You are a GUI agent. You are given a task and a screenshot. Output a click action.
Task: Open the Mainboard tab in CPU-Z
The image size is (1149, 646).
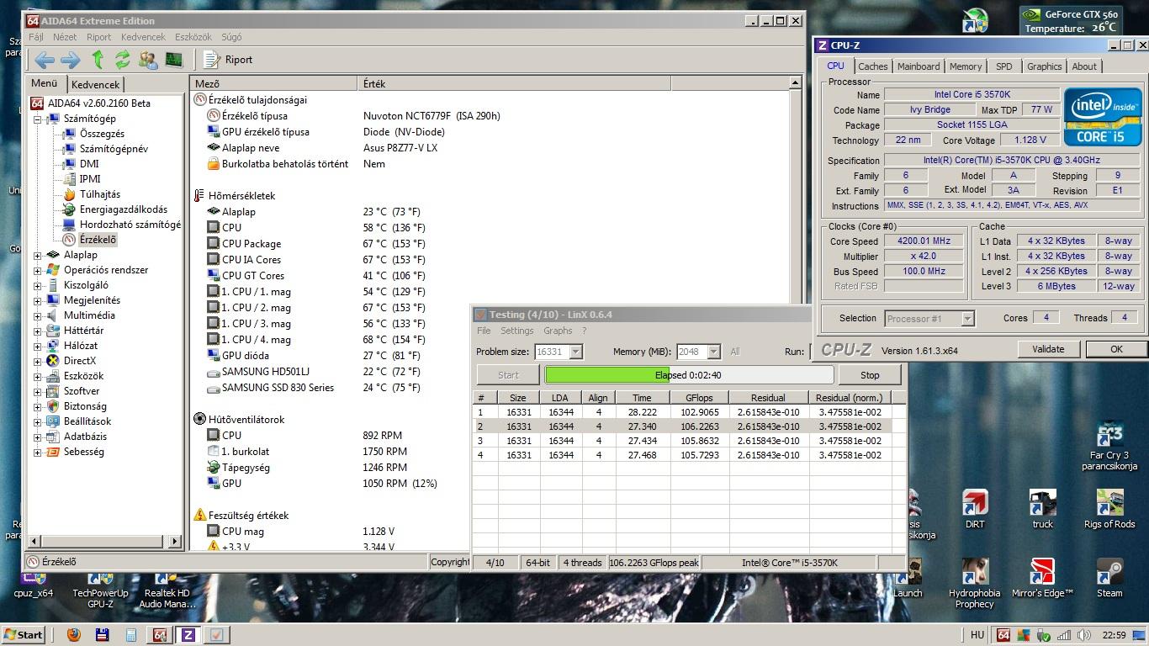pos(919,66)
